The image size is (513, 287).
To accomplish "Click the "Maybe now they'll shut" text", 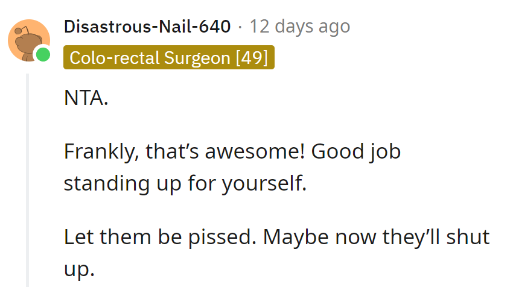I will (375, 236).
